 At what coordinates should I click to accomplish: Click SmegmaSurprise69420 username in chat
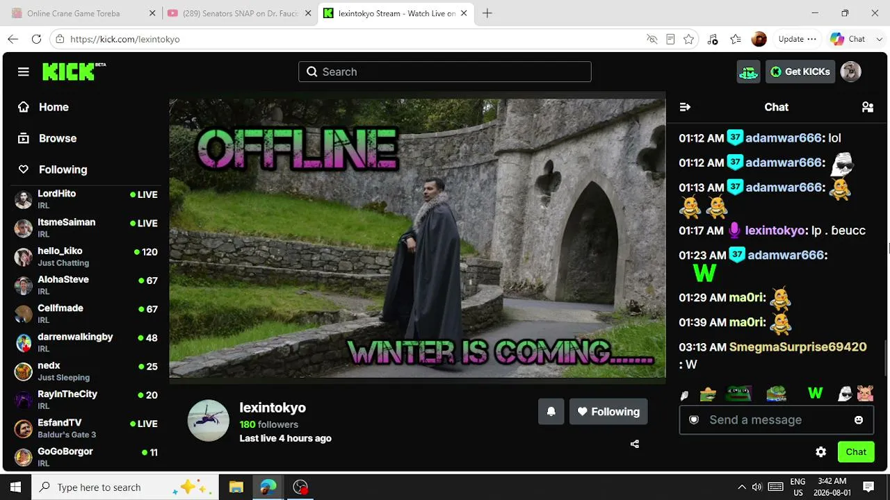pyautogui.click(x=798, y=347)
